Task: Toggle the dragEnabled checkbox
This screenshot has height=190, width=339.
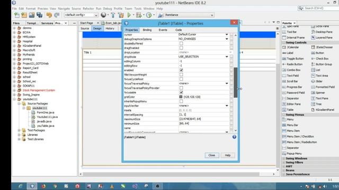Action: coord(181,48)
